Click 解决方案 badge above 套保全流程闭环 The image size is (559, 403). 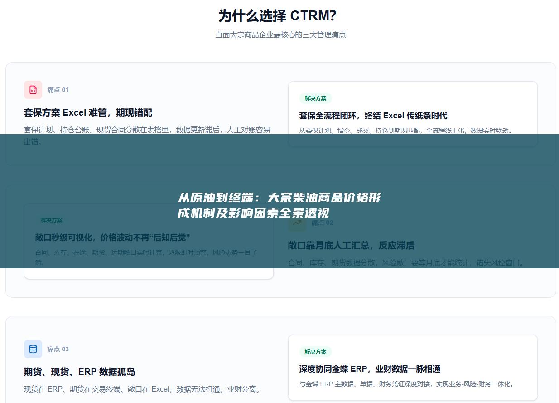[x=316, y=98]
